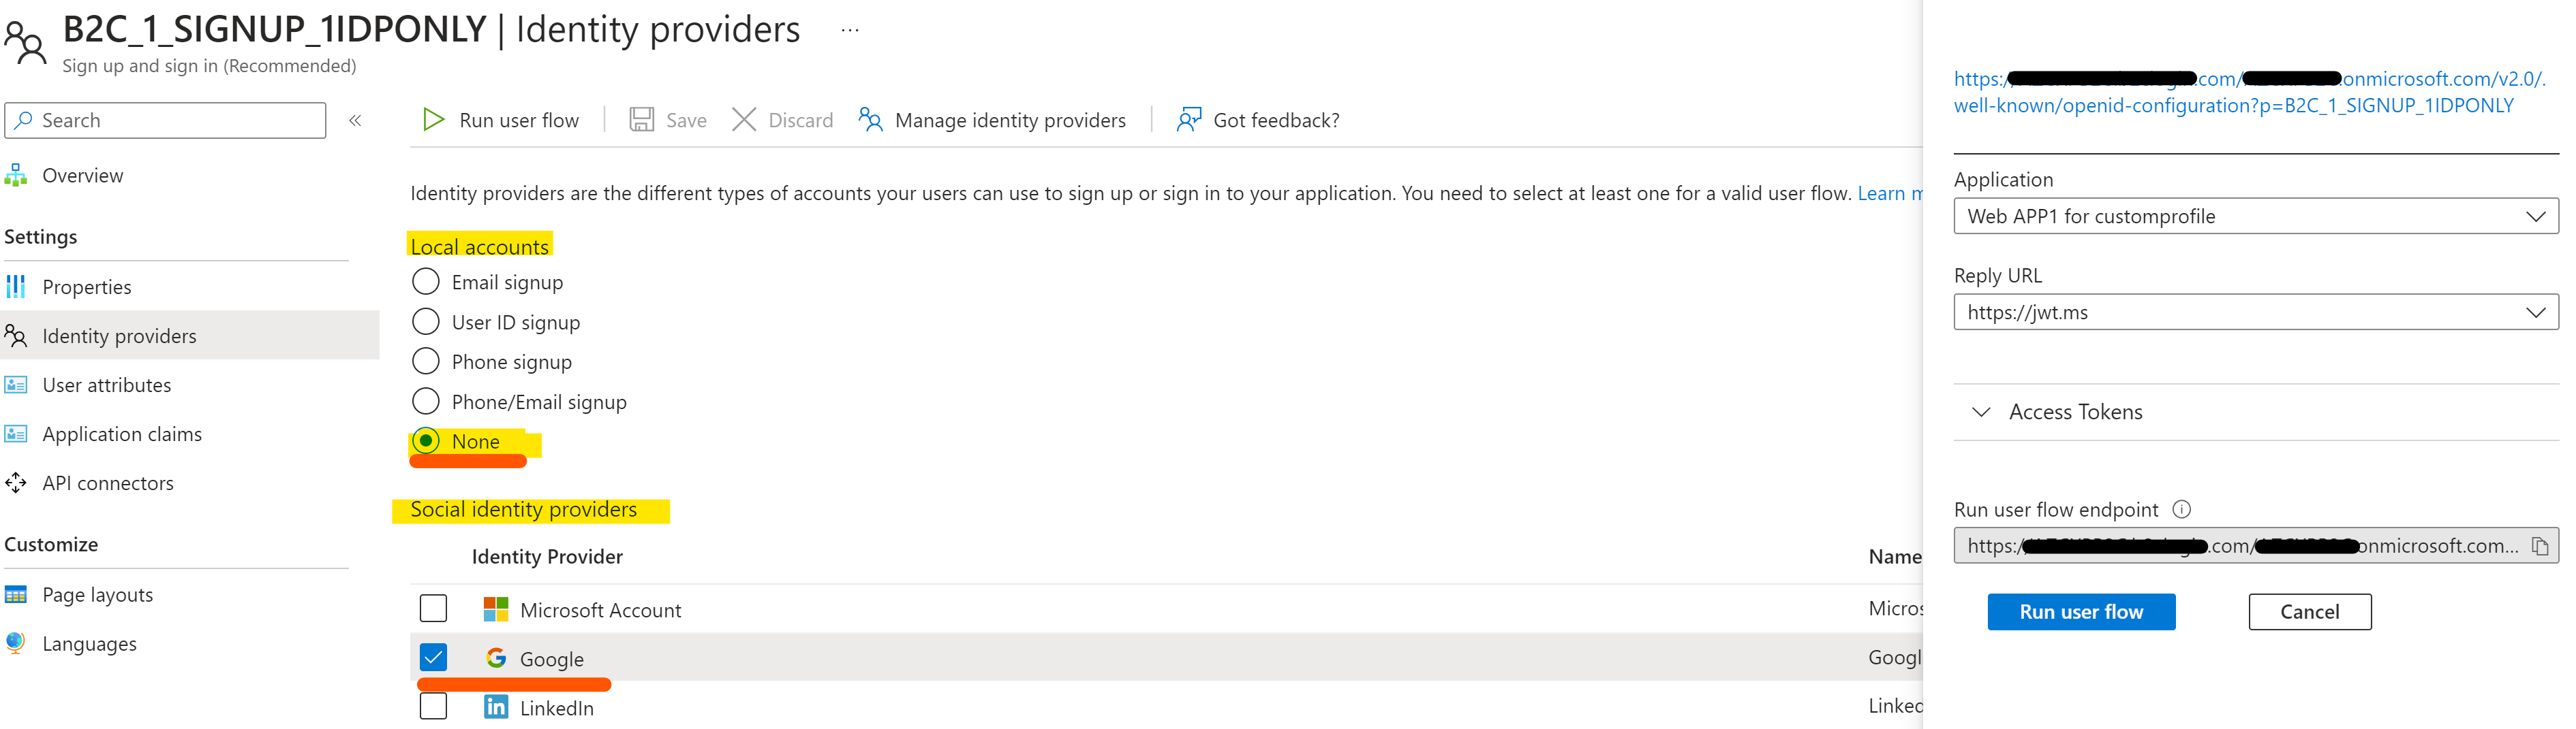Select the Email signup radio button
The image size is (2576, 729).
pyautogui.click(x=425, y=280)
